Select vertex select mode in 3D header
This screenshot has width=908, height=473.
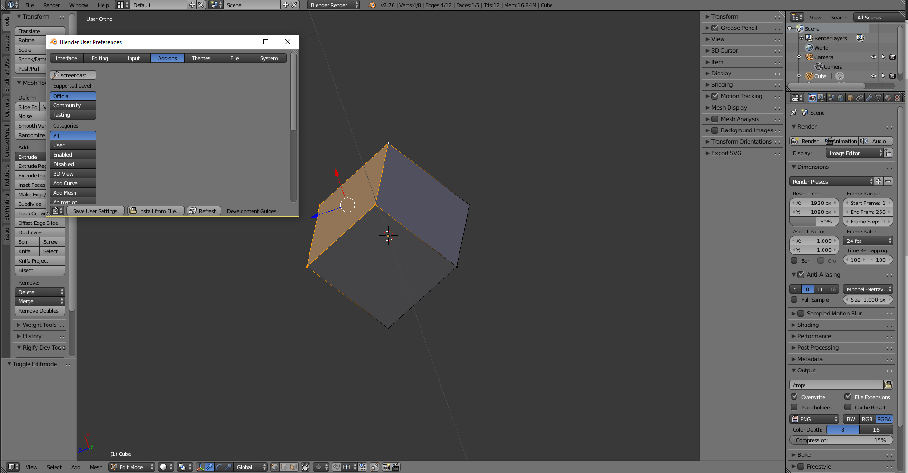click(274, 467)
